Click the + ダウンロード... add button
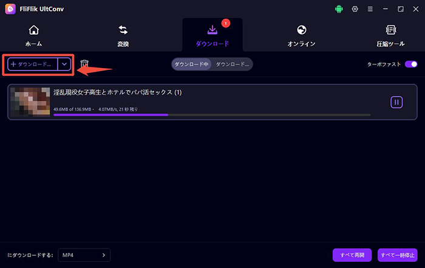The image size is (425, 268). tap(33, 64)
